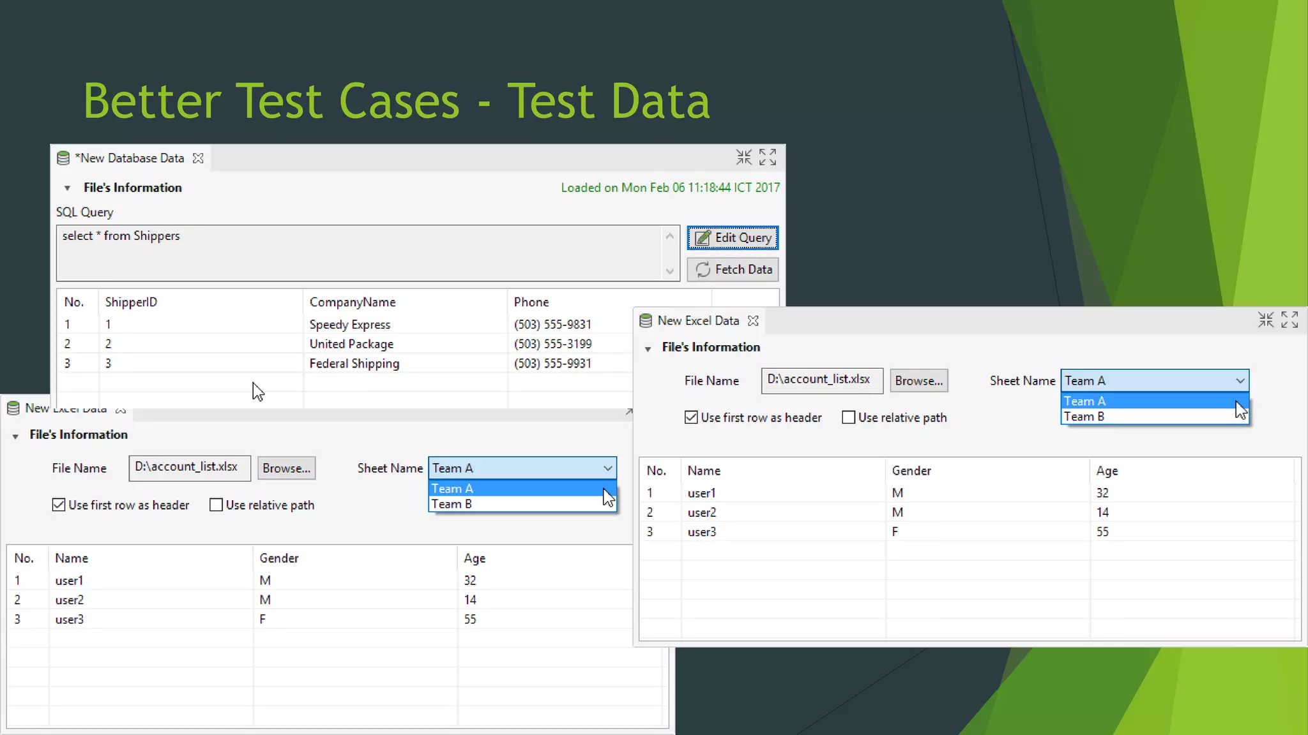
Task: Choose Team A in right panel dropdown list
Action: (x=1154, y=401)
